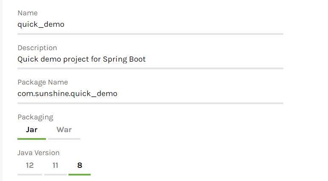The height and width of the screenshot is (181, 328).
Task: Click the Java Version section label
Action: [x=38, y=153]
